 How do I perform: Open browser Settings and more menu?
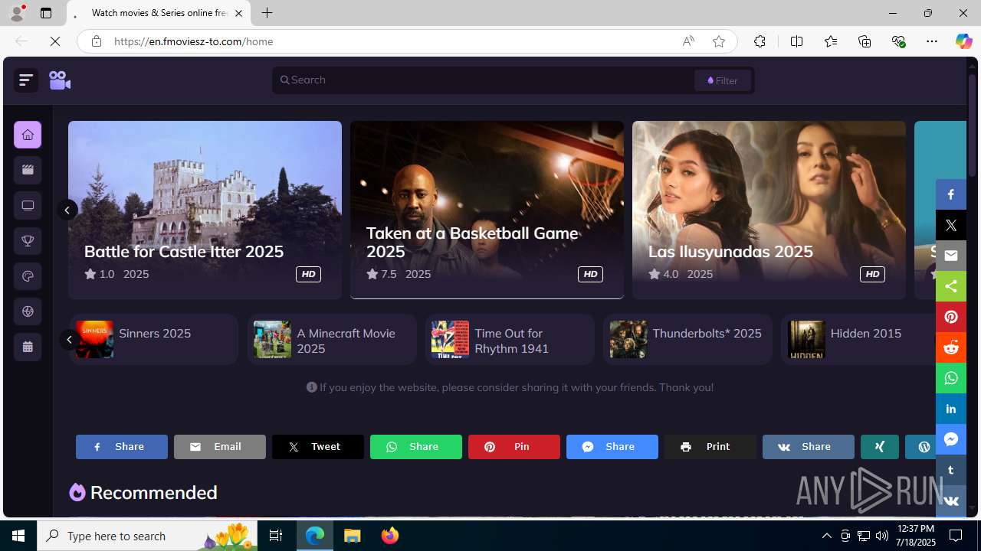pyautogui.click(x=932, y=41)
